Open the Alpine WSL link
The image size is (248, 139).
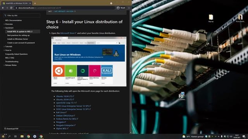62,129
